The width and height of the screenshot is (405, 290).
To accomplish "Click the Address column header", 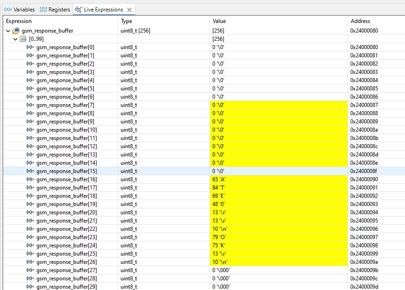I will pyautogui.click(x=360, y=21).
